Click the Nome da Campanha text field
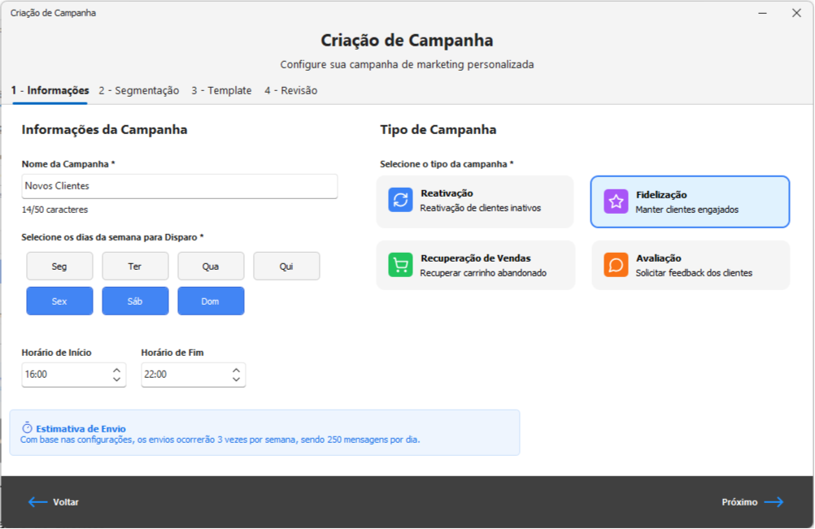Screen dimensions: 815x529 point(179,186)
